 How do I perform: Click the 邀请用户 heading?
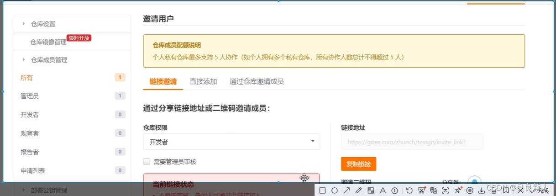point(158,19)
